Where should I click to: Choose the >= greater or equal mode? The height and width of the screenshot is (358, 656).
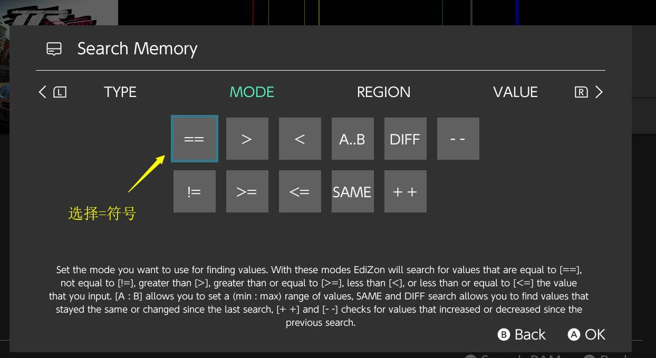click(247, 191)
